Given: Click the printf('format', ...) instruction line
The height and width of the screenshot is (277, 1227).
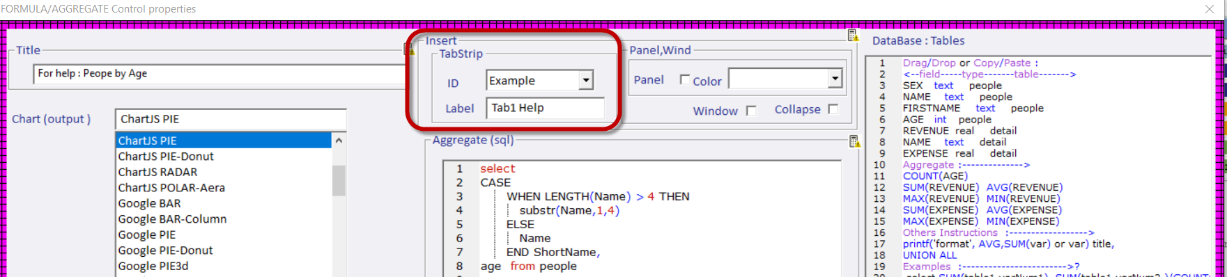Looking at the screenshot, I should (1008, 244).
